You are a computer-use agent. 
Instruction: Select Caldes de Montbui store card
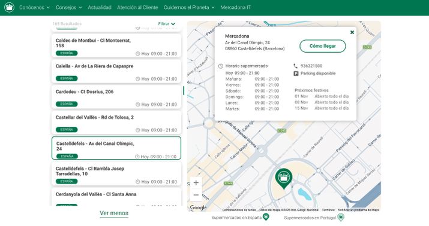[x=116, y=46]
